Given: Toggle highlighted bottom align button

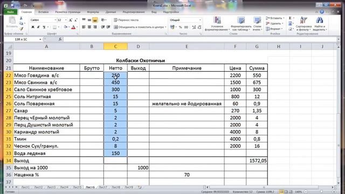Looking at the screenshot, I should click(95, 20).
